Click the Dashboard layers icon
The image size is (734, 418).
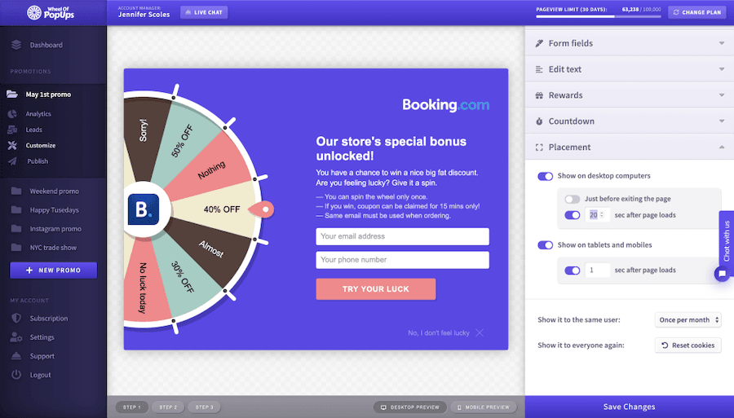tap(15, 45)
